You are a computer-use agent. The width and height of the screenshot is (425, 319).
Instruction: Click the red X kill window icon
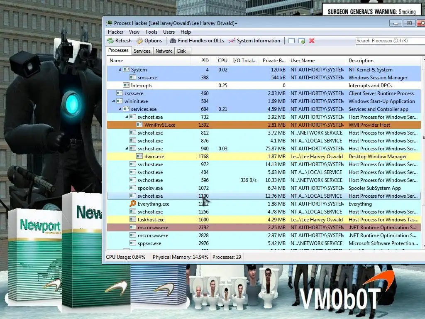pos(312,41)
